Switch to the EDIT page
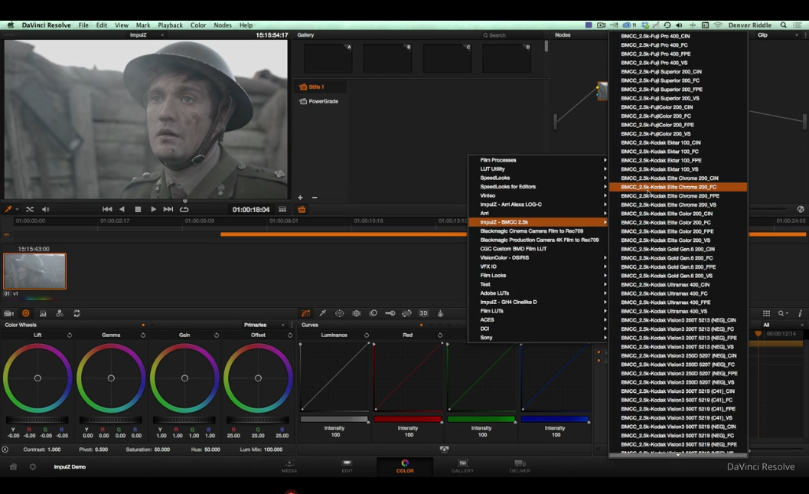Screen dimensions: 809x494 click(x=347, y=466)
